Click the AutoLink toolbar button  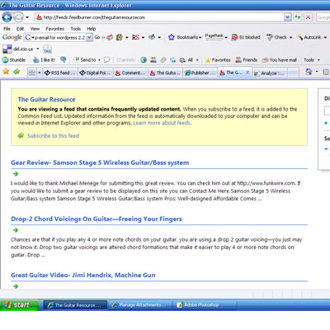coord(309,37)
